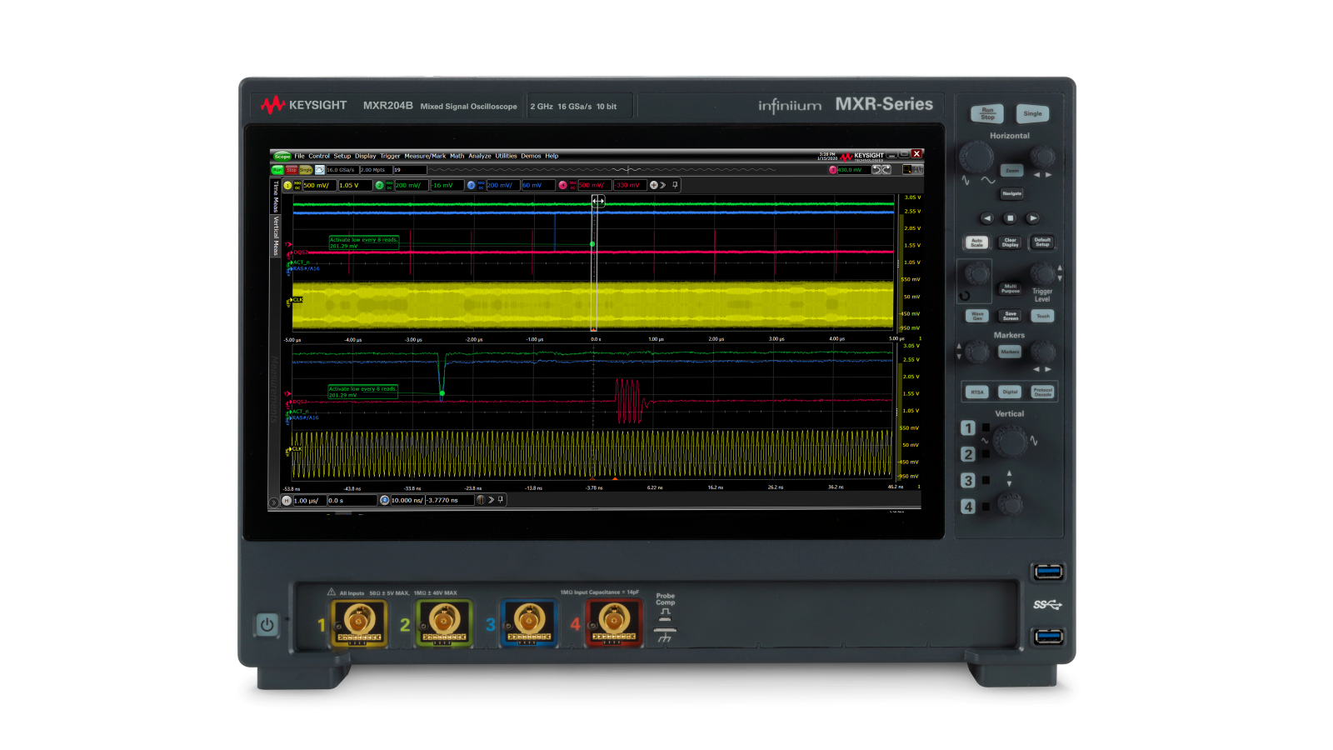Click the Default Setup key
The height and width of the screenshot is (750, 1333).
coord(1043,242)
